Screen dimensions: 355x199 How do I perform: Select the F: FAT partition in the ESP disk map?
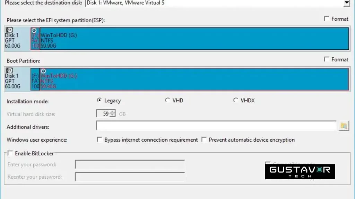pos(35,39)
